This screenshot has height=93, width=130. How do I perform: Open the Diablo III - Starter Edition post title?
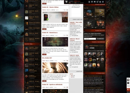point(50,7)
